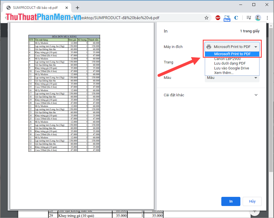Image resolution: width=274 pixels, height=218 pixels.
Task: Expand Cài đặt khác section
Action: pos(211,95)
